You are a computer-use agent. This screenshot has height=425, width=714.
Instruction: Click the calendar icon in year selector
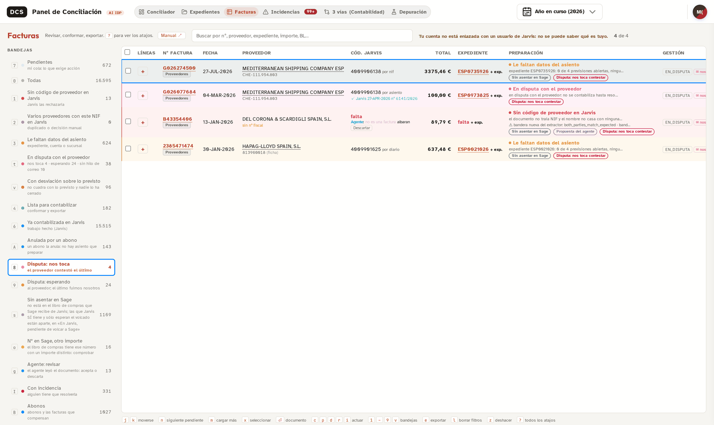527,12
